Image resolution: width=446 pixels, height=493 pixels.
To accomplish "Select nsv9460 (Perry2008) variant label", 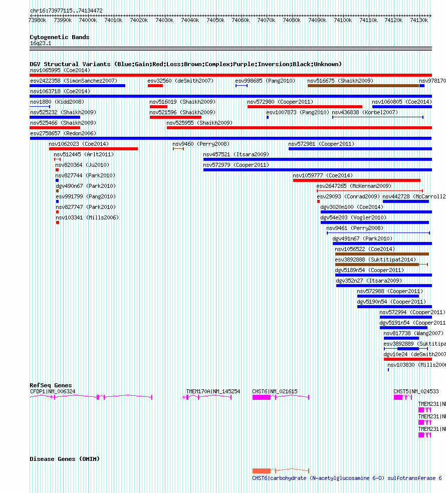I will [x=201, y=144].
